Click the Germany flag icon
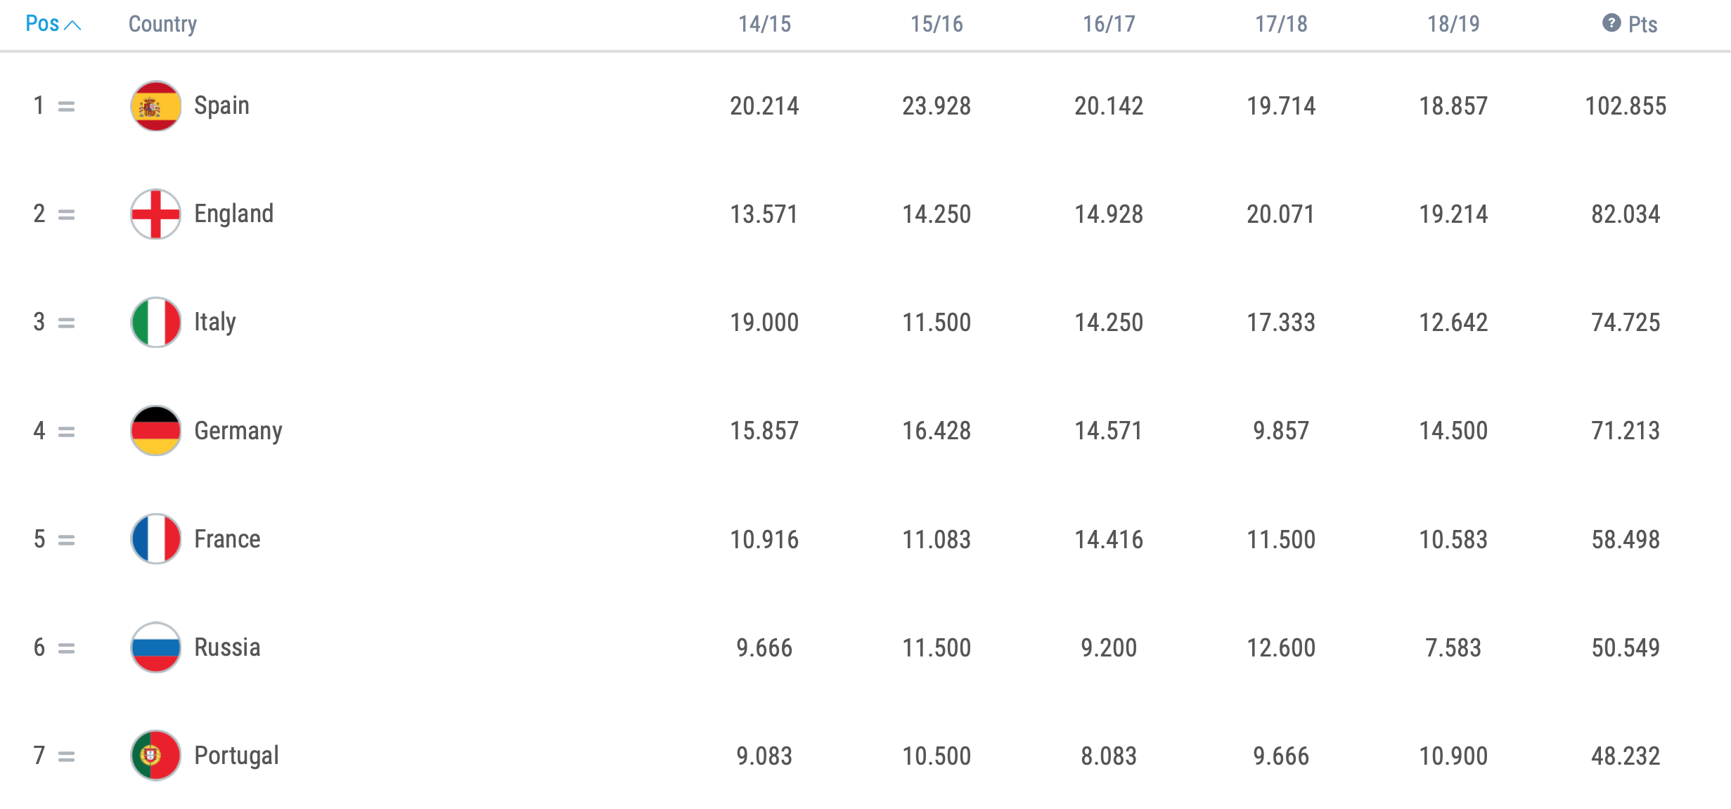Screen dimensions: 1731x809 point(156,431)
